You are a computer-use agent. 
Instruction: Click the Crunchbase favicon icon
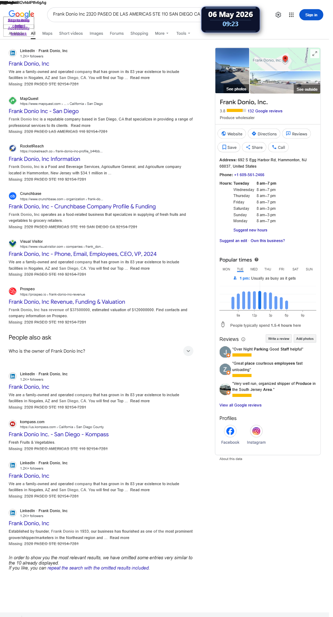pyautogui.click(x=13, y=196)
